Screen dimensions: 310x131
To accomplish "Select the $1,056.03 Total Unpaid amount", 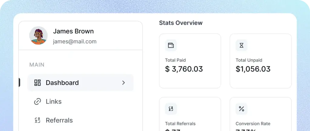I will tap(253, 69).
